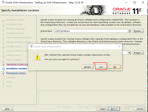Click Storage Option step label
148x112 pixels.
pyautogui.click(x=14, y=46)
